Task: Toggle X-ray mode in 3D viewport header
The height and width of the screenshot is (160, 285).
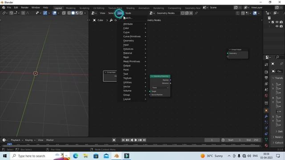Action: pos(64,13)
